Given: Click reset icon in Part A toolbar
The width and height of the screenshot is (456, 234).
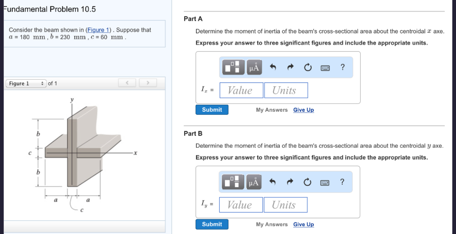Looking at the screenshot, I should (308, 67).
